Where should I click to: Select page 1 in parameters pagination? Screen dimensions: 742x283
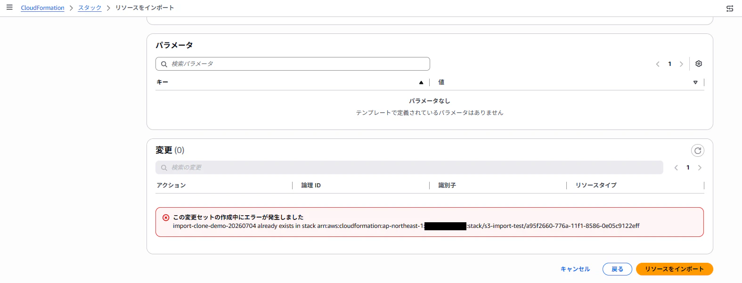click(x=669, y=64)
